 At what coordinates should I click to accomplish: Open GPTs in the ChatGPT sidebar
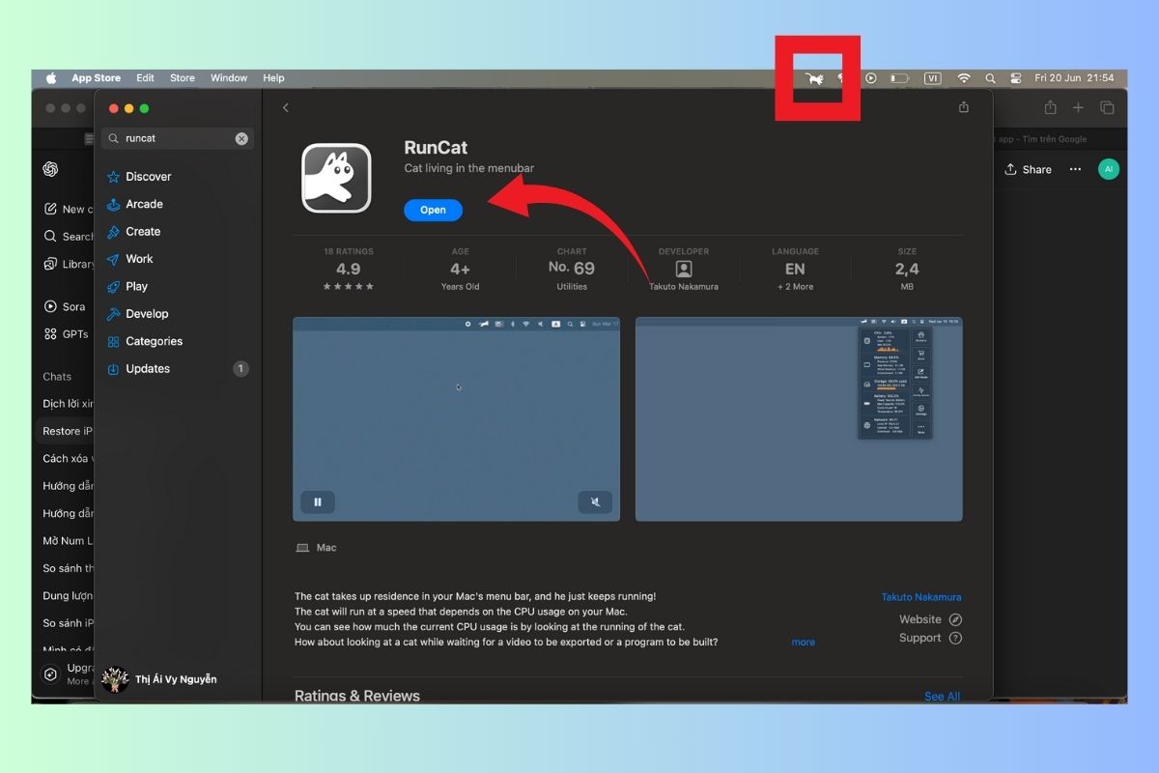click(66, 334)
